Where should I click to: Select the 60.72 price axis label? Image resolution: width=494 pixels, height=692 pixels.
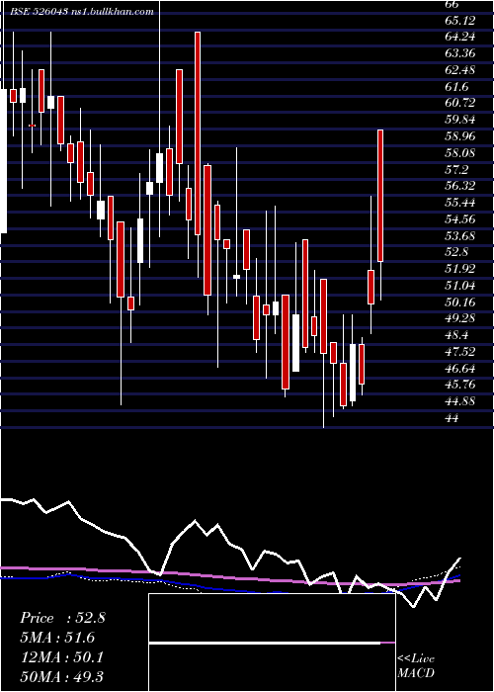pos(460,103)
